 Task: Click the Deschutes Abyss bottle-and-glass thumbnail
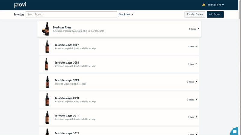point(46,29)
